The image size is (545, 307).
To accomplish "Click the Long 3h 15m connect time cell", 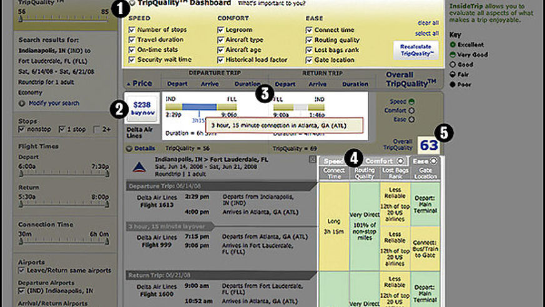I will [333, 227].
